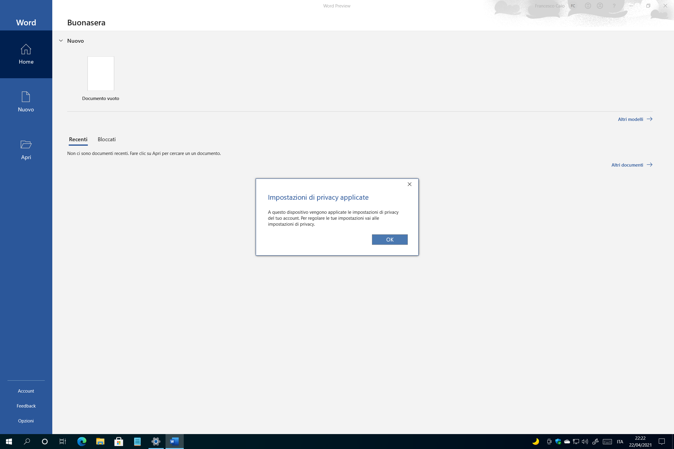Close the privacy settings dialog

pos(410,184)
